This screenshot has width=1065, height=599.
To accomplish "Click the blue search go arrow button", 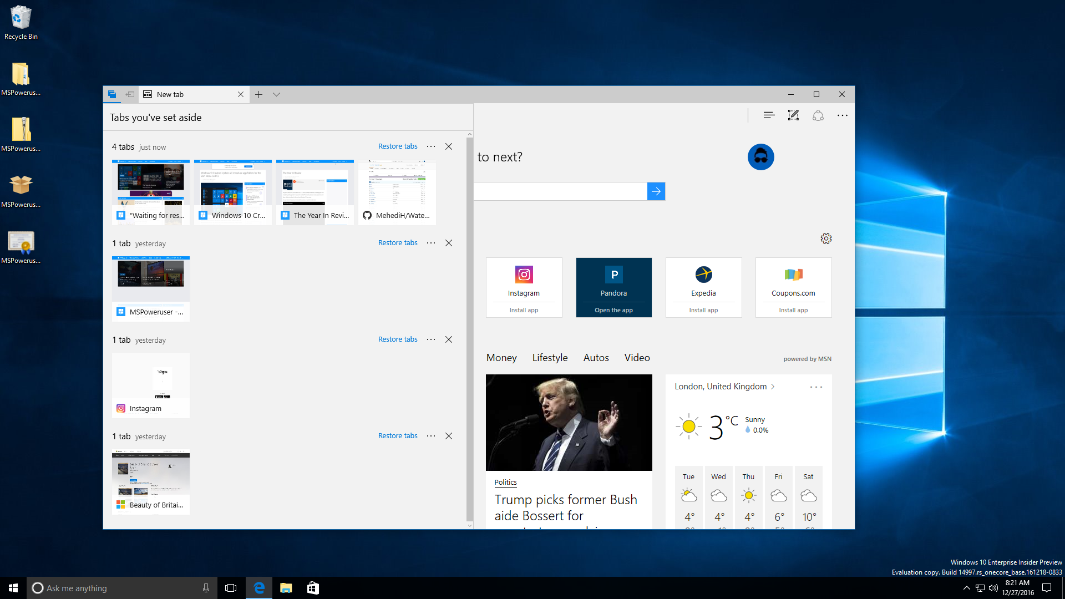I will pos(656,191).
